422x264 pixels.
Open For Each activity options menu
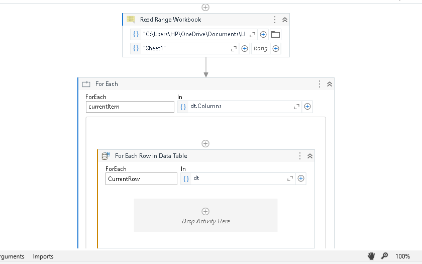[x=320, y=84]
